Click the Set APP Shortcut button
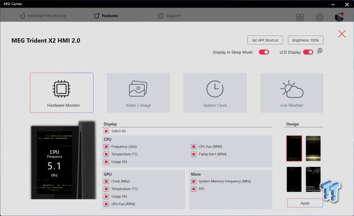This screenshot has height=216, width=354. 265,40
